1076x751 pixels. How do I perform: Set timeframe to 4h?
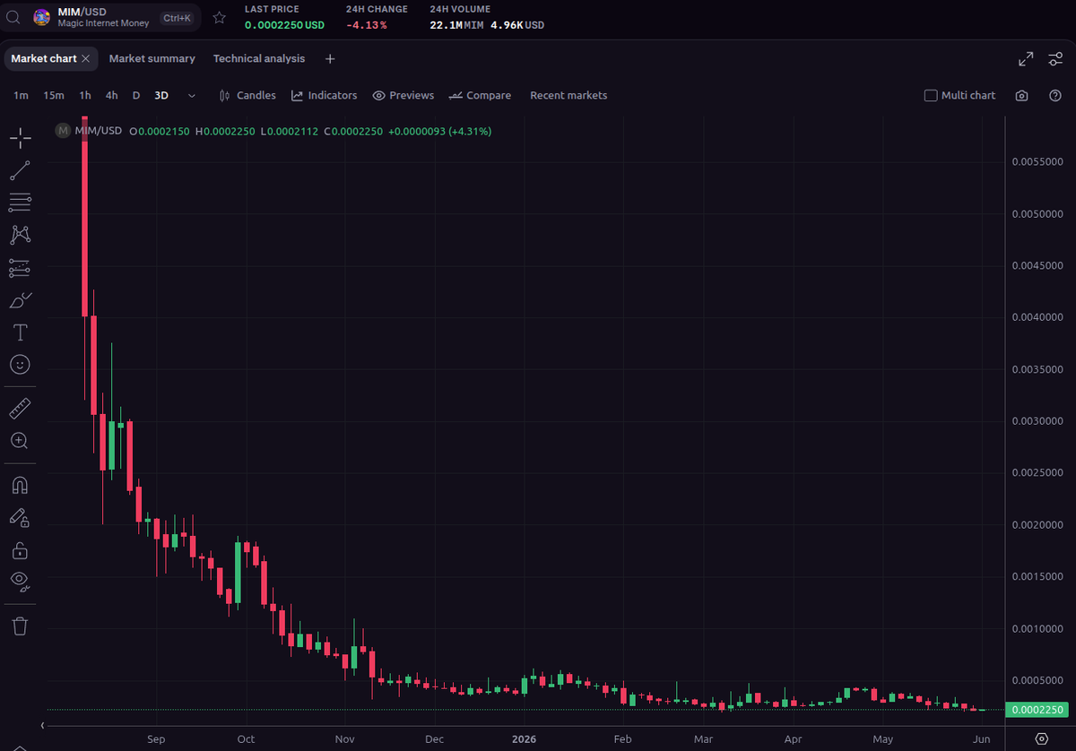(111, 95)
